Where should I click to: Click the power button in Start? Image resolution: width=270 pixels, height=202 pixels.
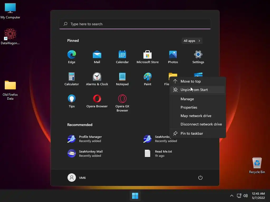click(200, 178)
